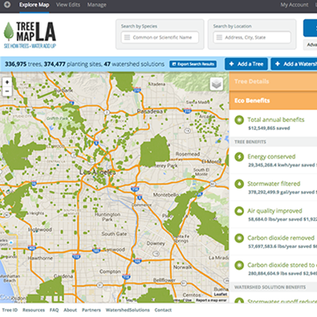Expand the Eco Benefits panel

273,101
